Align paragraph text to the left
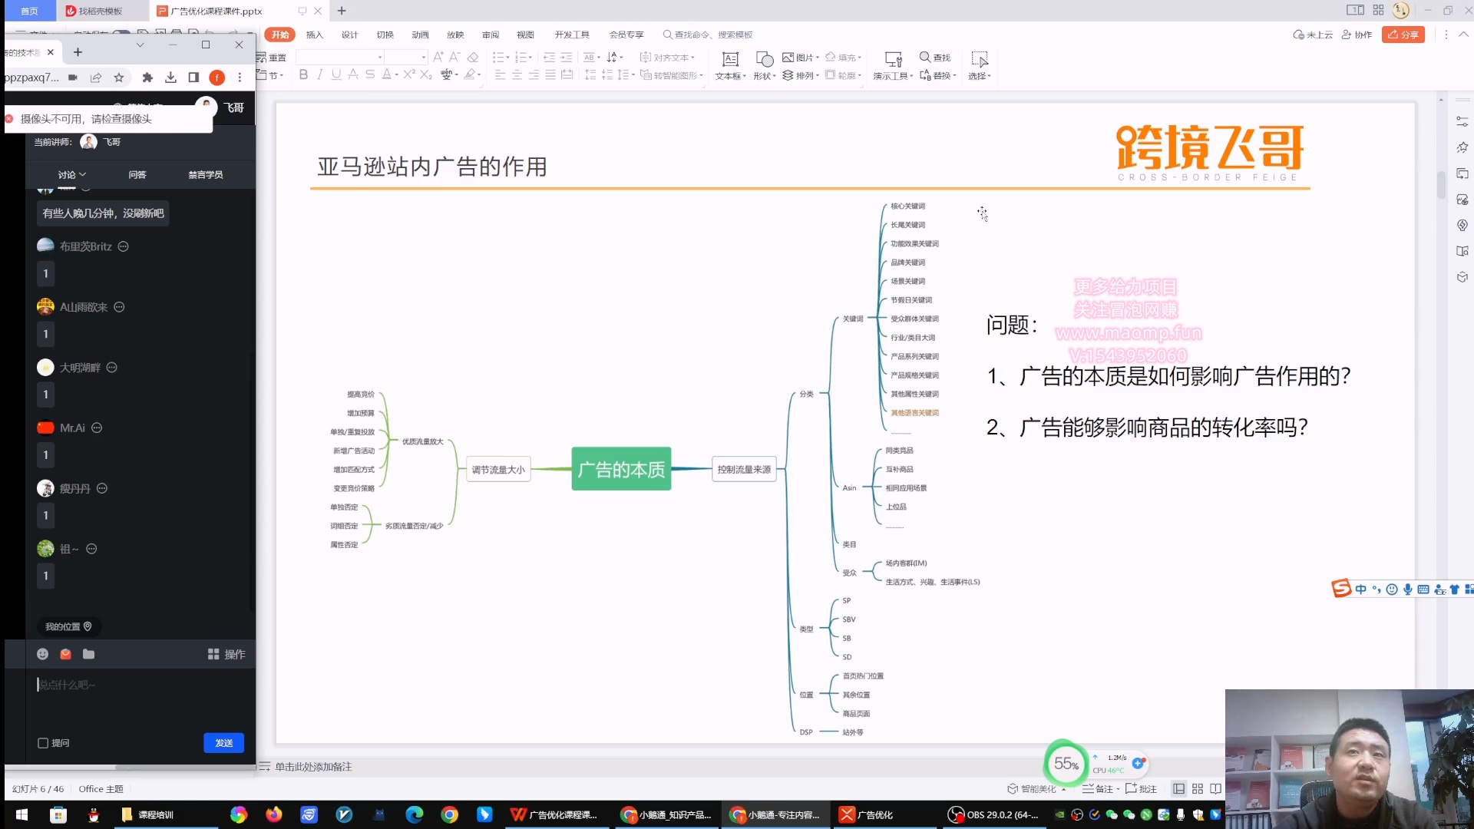 pyautogui.click(x=500, y=75)
